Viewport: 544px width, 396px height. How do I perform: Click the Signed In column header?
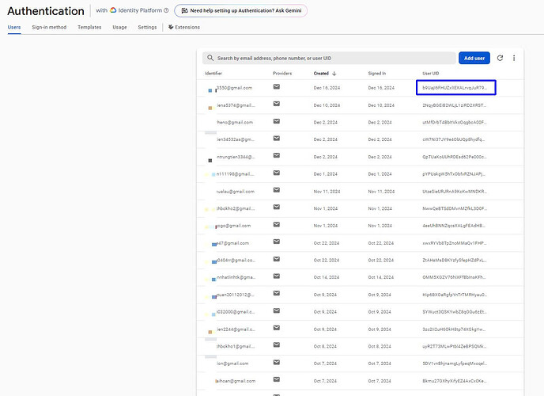click(377, 73)
